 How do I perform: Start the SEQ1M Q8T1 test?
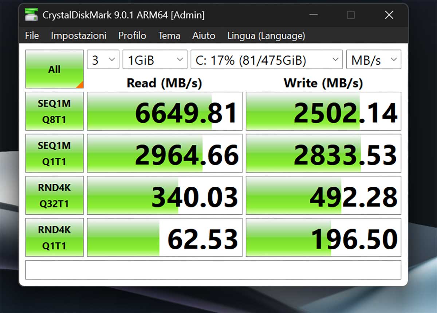click(x=54, y=111)
